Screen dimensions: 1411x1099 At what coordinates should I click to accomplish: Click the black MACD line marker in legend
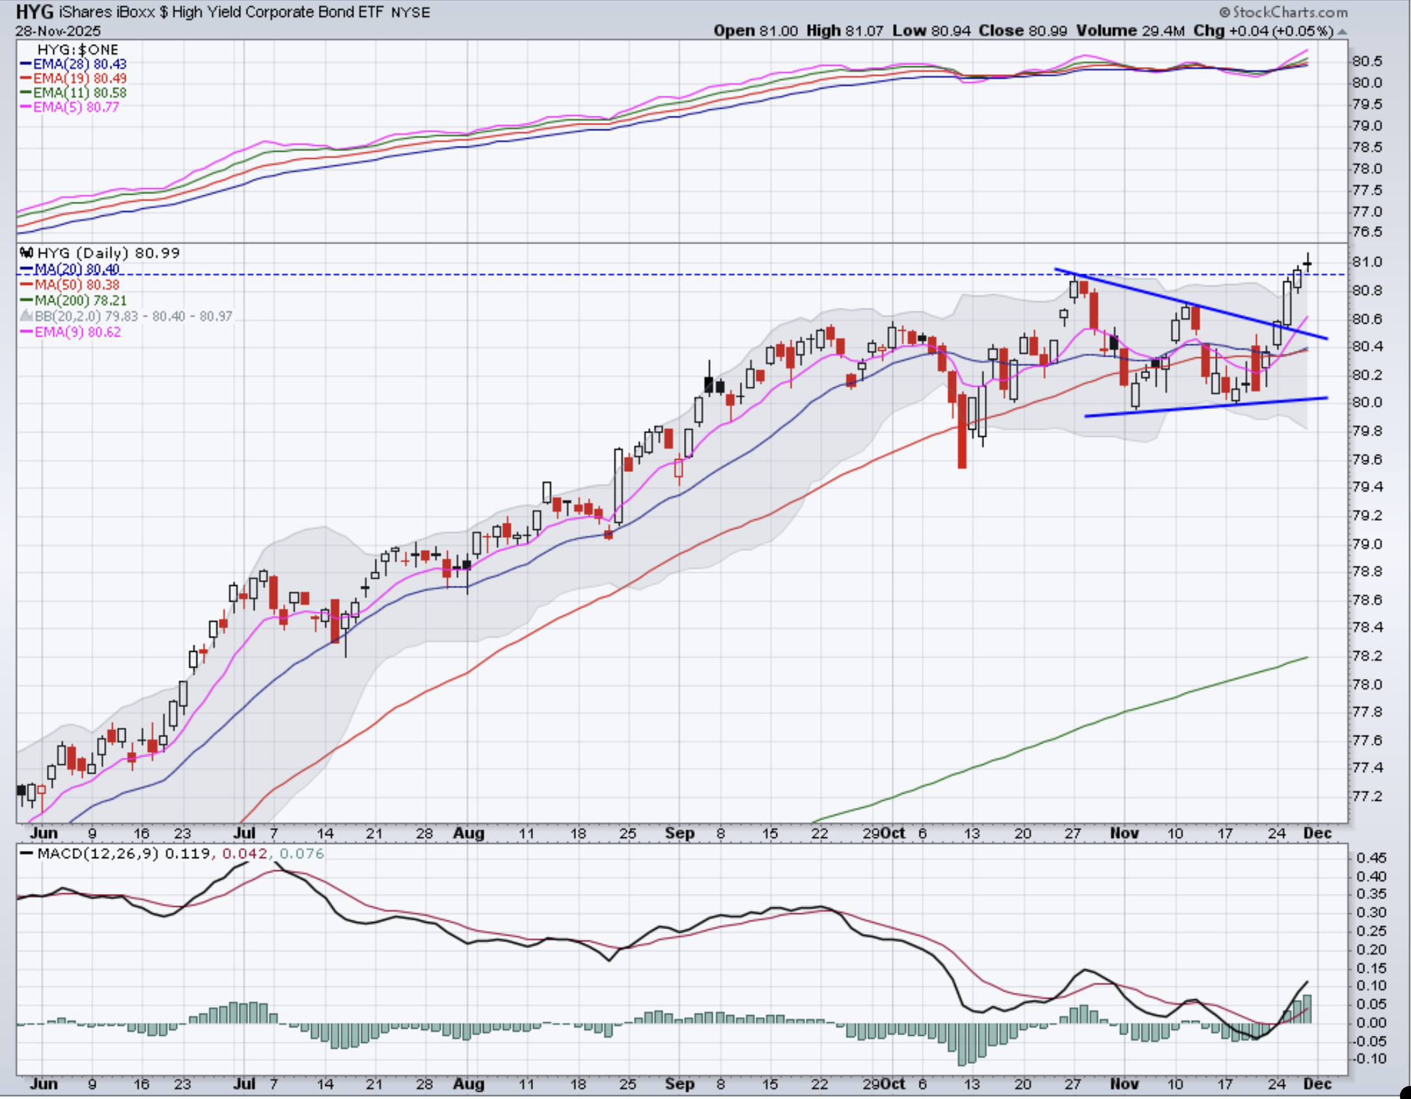(27, 854)
